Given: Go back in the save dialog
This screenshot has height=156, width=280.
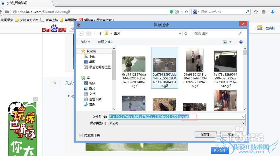Looking at the screenshot, I should tap(81, 33).
